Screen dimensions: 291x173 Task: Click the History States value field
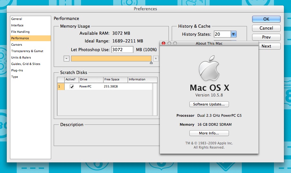click(222, 34)
